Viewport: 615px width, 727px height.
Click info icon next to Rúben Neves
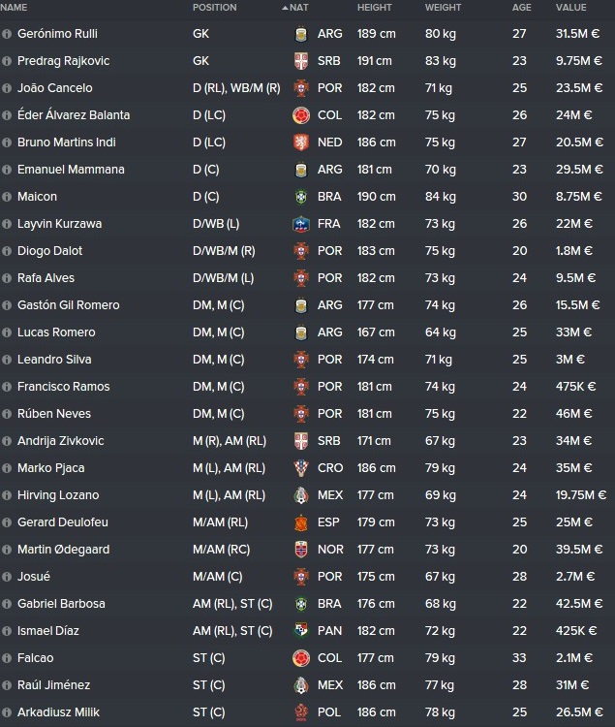tap(7, 414)
